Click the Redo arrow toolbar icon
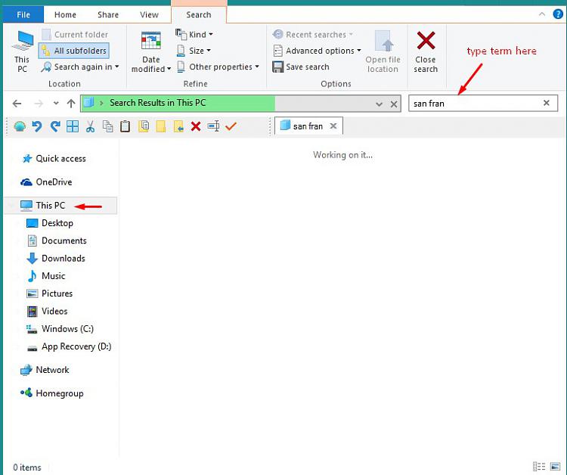This screenshot has height=475, width=567. coord(55,126)
